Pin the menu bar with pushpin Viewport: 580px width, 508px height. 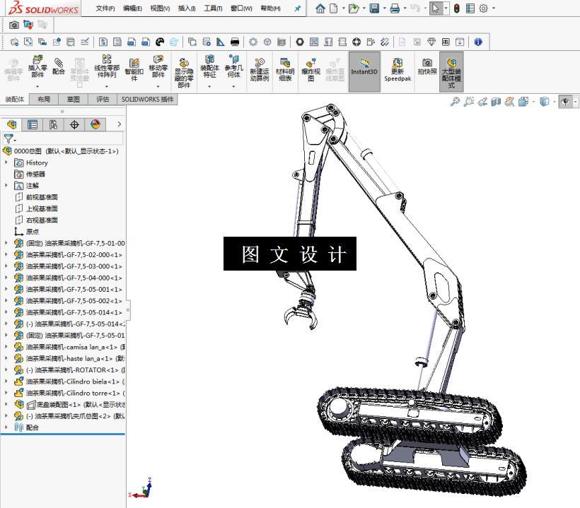pos(297,8)
